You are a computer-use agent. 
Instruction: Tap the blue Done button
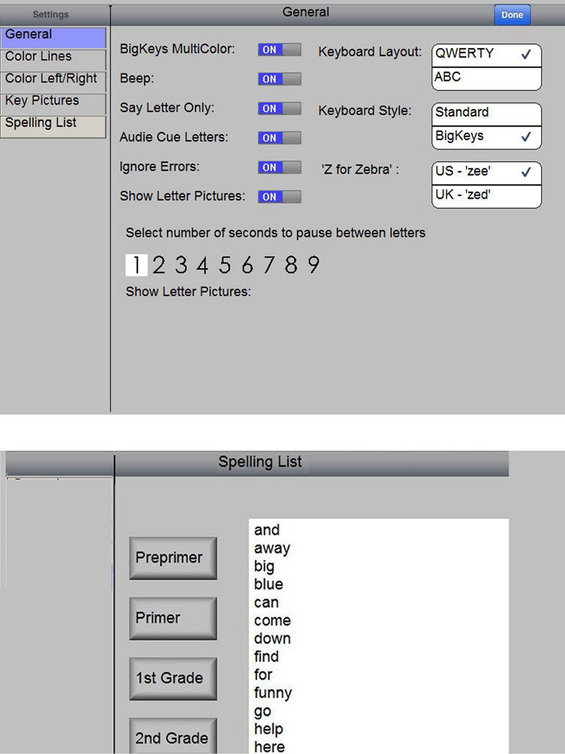pyautogui.click(x=512, y=15)
